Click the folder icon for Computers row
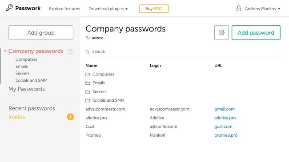Image resolution: width=289 pixels, height=162 pixels. (x=88, y=75)
